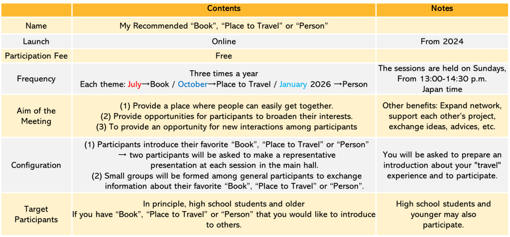Select the Name row label
This screenshot has width=510, height=237.
(x=36, y=26)
